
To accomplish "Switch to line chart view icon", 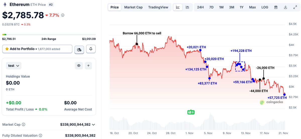I will click(x=178, y=7).
